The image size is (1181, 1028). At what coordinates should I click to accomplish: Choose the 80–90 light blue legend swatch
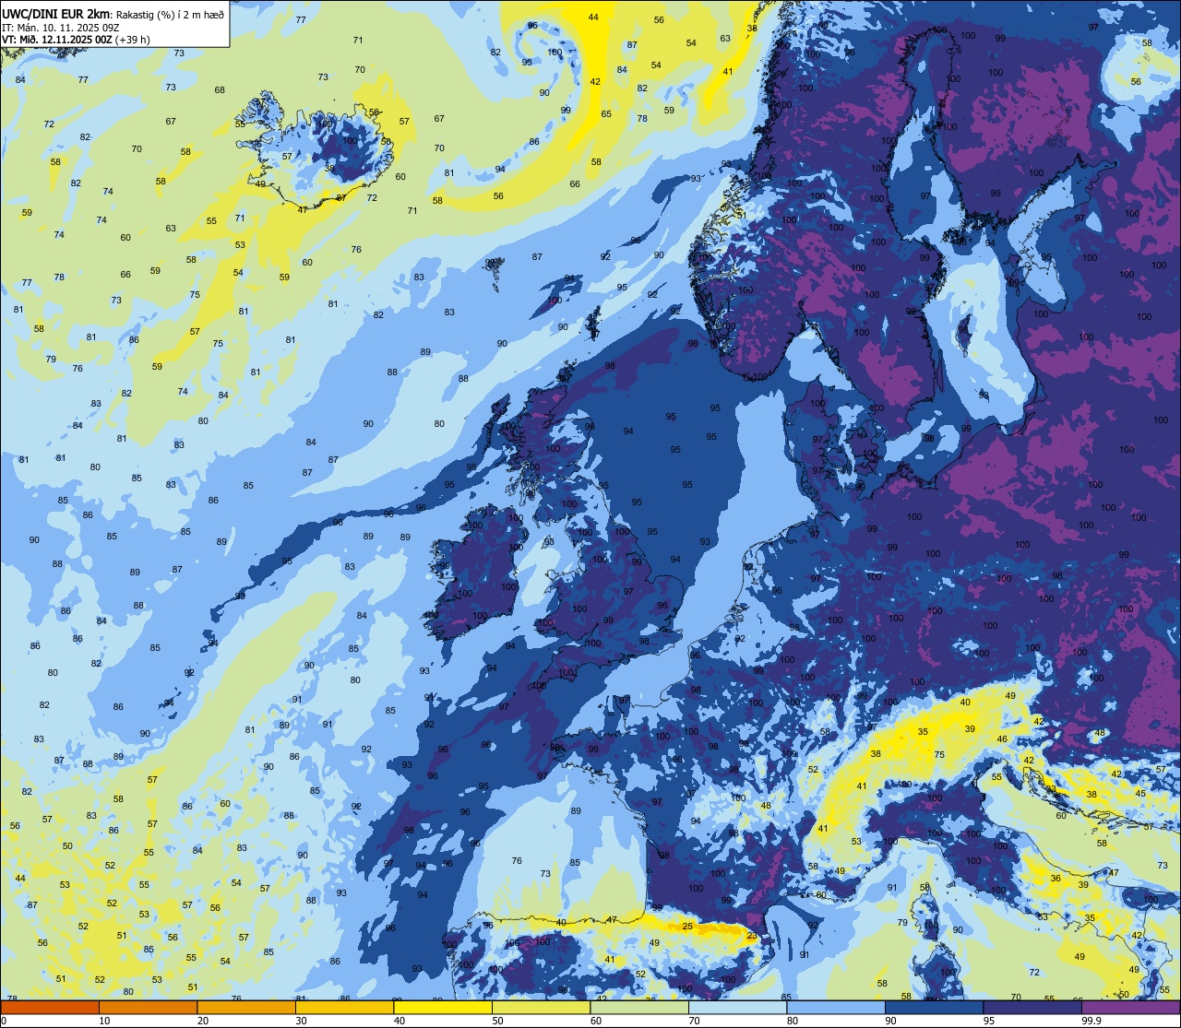pyautogui.click(x=836, y=1008)
